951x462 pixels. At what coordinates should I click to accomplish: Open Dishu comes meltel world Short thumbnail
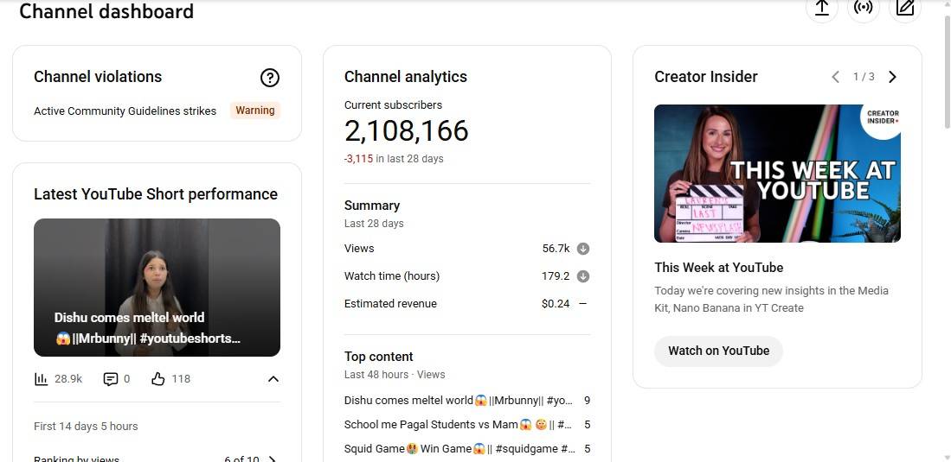157,287
